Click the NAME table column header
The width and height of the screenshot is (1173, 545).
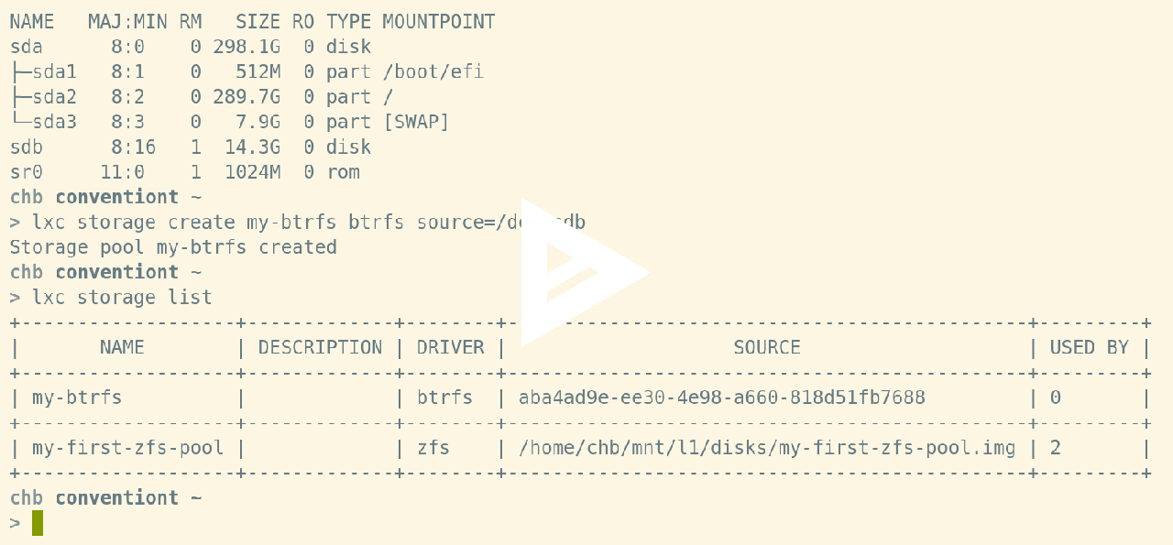122,347
